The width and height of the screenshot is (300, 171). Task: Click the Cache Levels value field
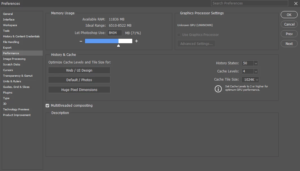pos(248,71)
